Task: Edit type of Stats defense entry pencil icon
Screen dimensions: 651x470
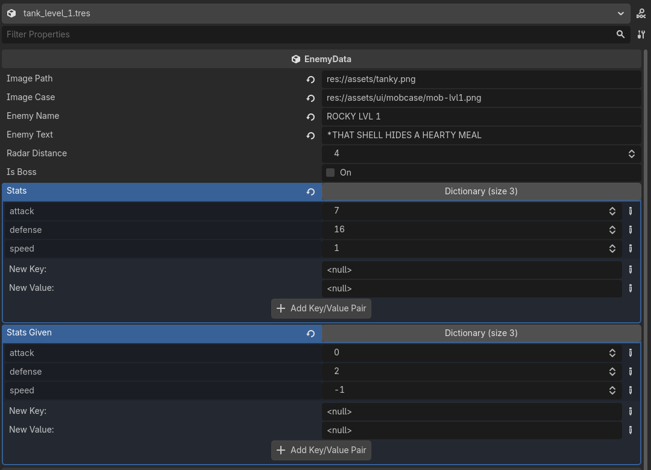Action: click(631, 230)
